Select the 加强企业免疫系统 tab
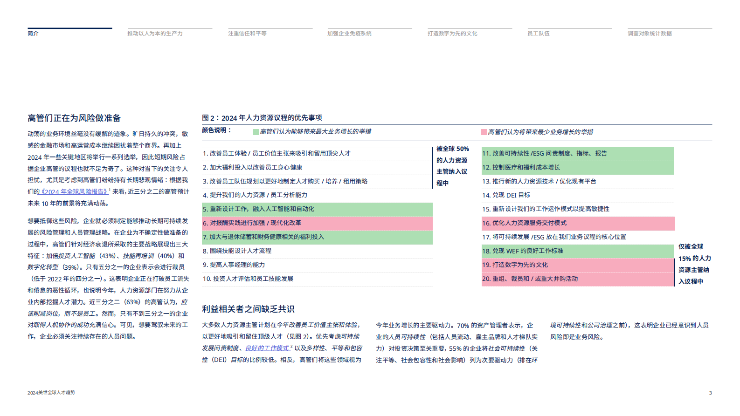Viewport: 740px width, 416px height. [x=349, y=34]
